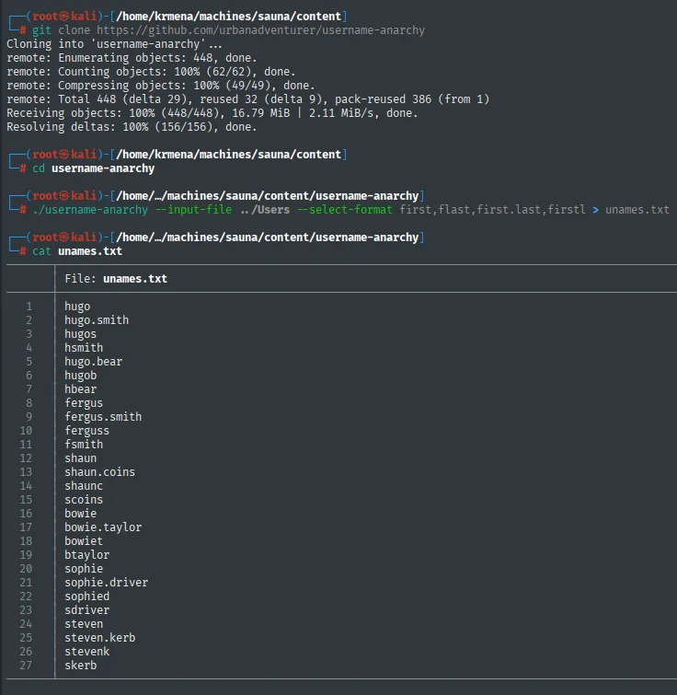Select 'Compressing objects: 100% (49/49)' line
The image size is (677, 695).
(161, 85)
